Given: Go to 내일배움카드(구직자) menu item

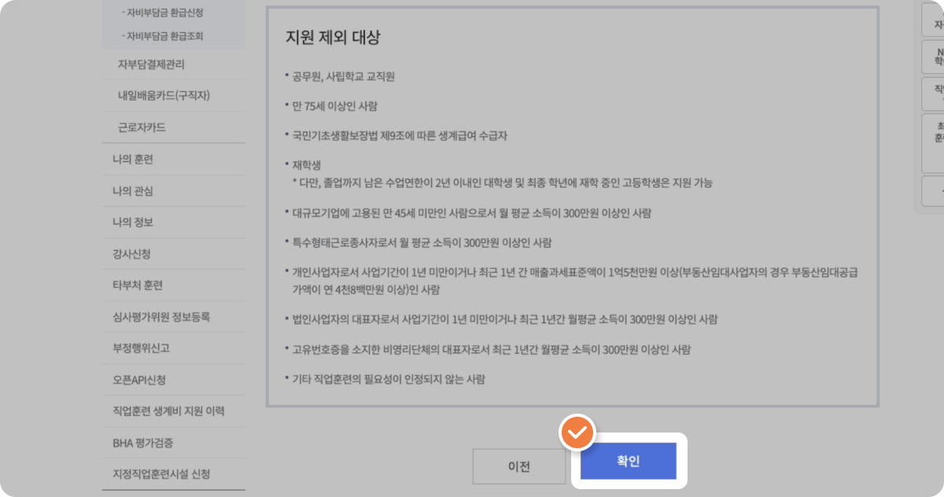Looking at the screenshot, I should pos(164,96).
